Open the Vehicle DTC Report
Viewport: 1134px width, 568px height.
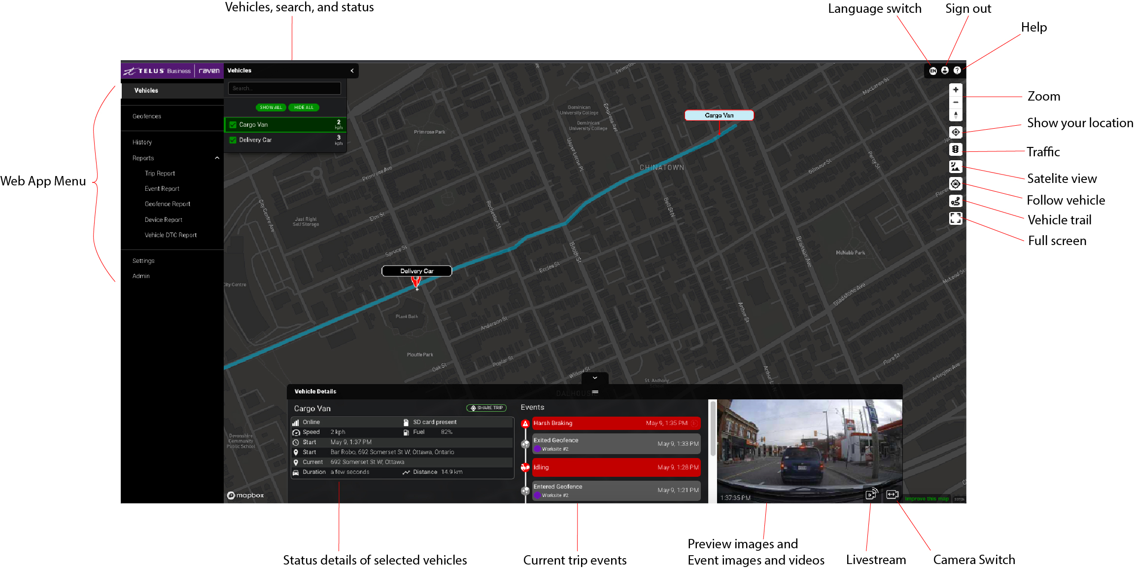[171, 235]
